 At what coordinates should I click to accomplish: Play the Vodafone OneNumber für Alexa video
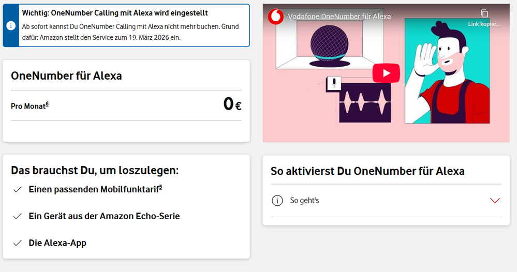pos(386,73)
